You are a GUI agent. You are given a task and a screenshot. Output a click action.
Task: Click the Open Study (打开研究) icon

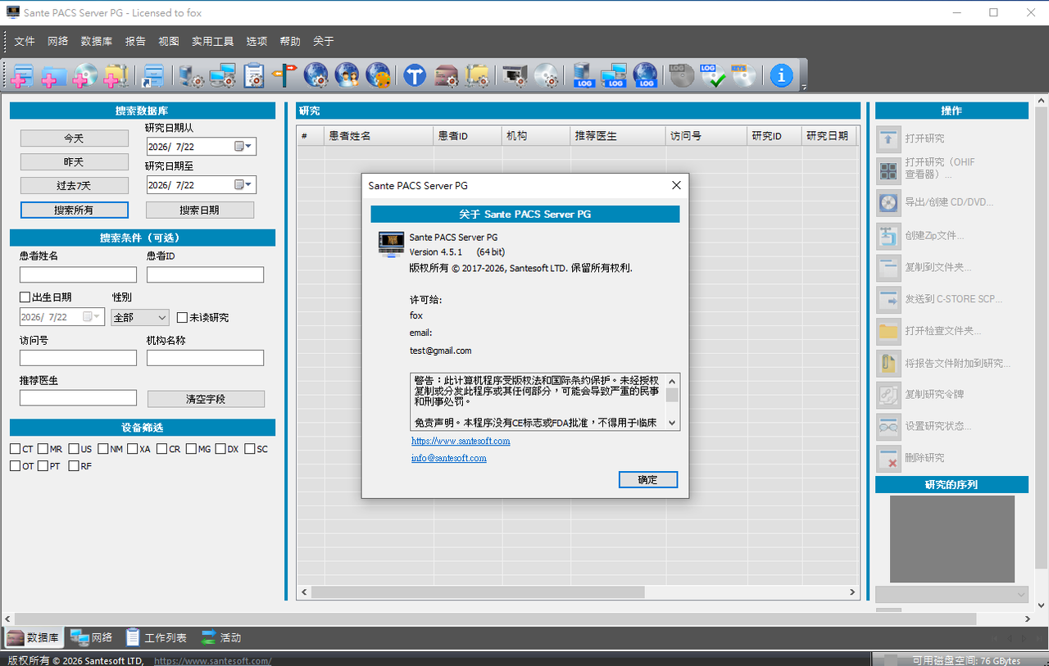click(888, 138)
